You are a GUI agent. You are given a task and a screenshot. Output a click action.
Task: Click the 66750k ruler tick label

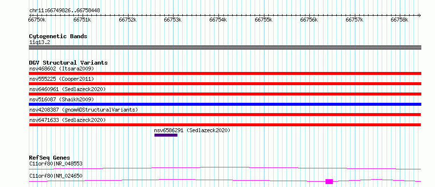click(37, 20)
